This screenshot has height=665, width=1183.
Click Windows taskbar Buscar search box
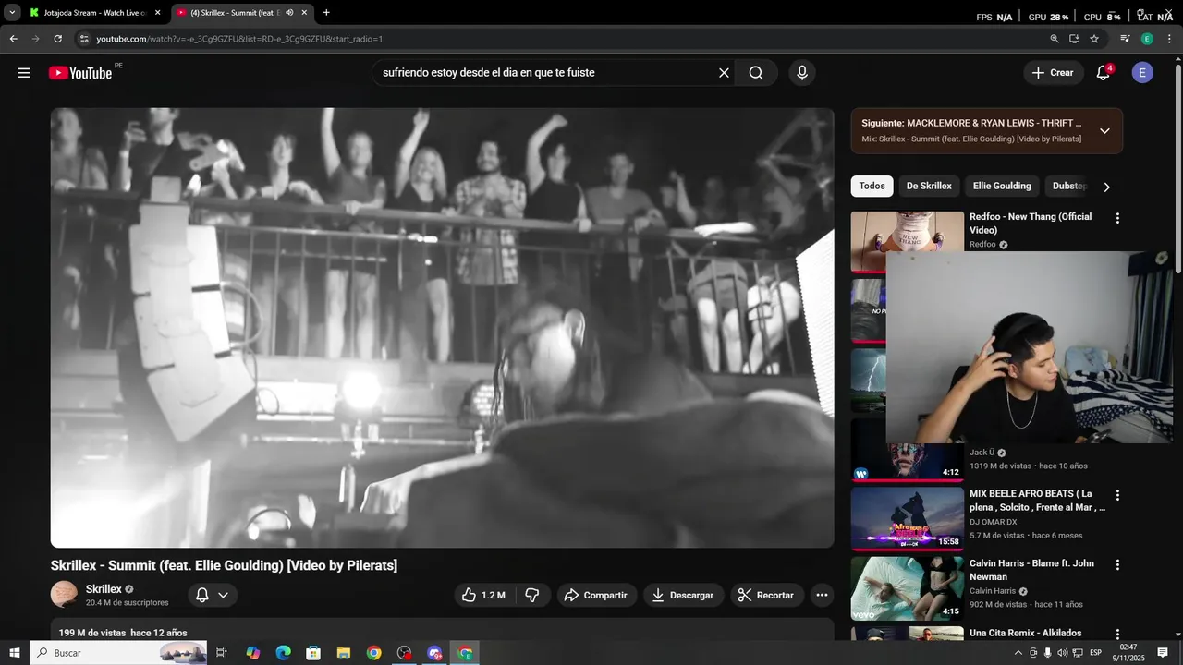pos(118,653)
